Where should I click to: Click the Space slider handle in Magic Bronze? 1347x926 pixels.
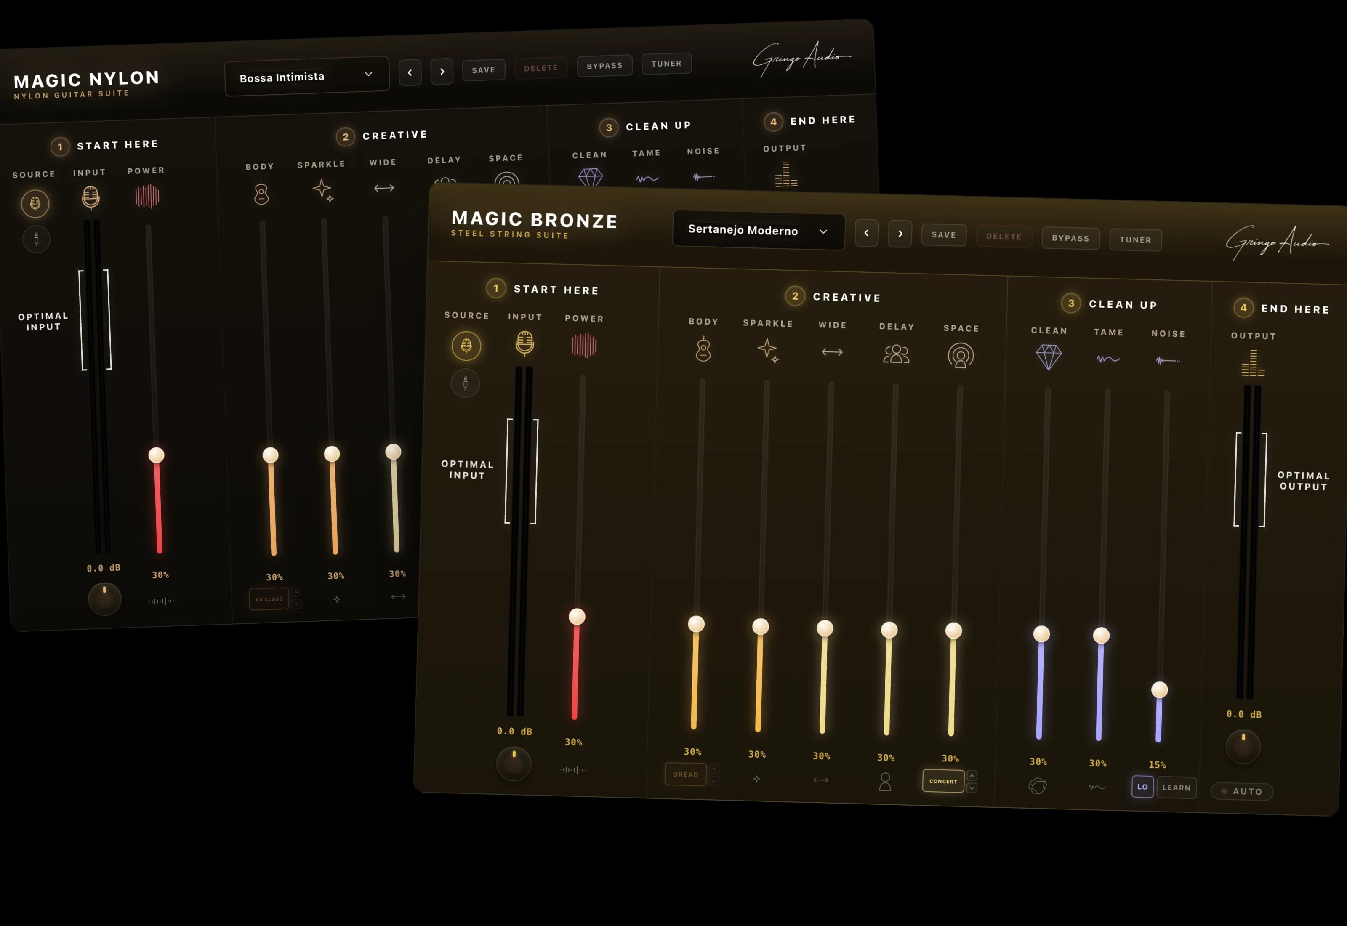(954, 631)
